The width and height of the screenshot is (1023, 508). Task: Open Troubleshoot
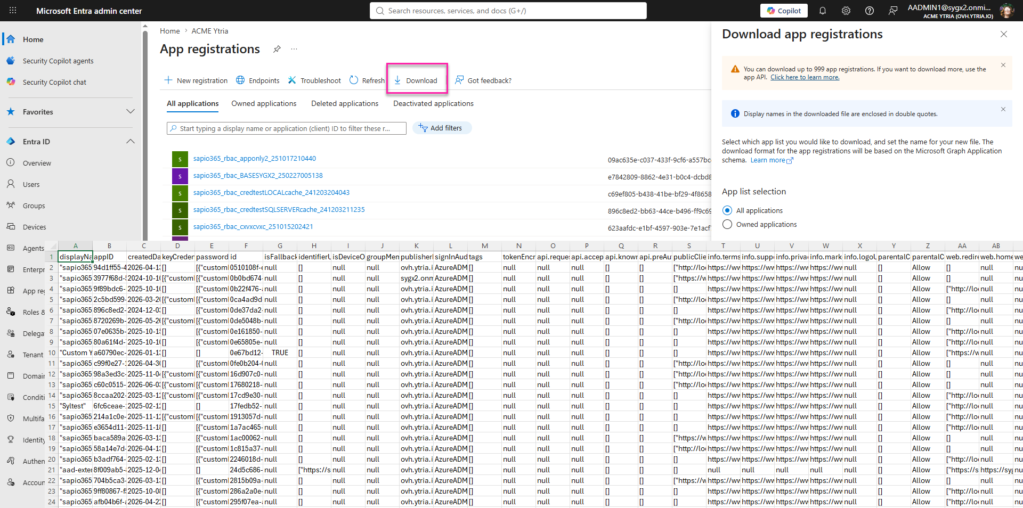pos(314,80)
